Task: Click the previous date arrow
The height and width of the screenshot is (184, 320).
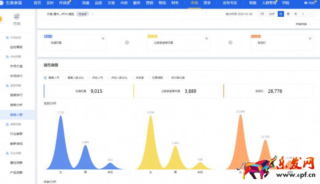Action: coord(304,14)
